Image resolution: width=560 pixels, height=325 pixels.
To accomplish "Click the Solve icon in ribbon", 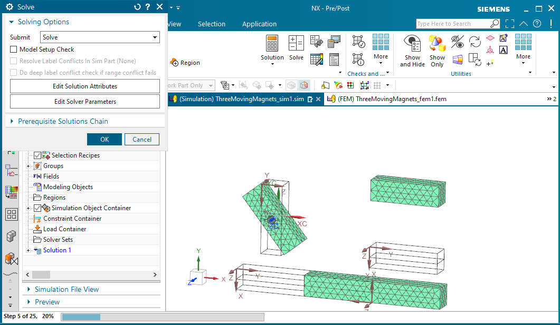I will 296,44.
